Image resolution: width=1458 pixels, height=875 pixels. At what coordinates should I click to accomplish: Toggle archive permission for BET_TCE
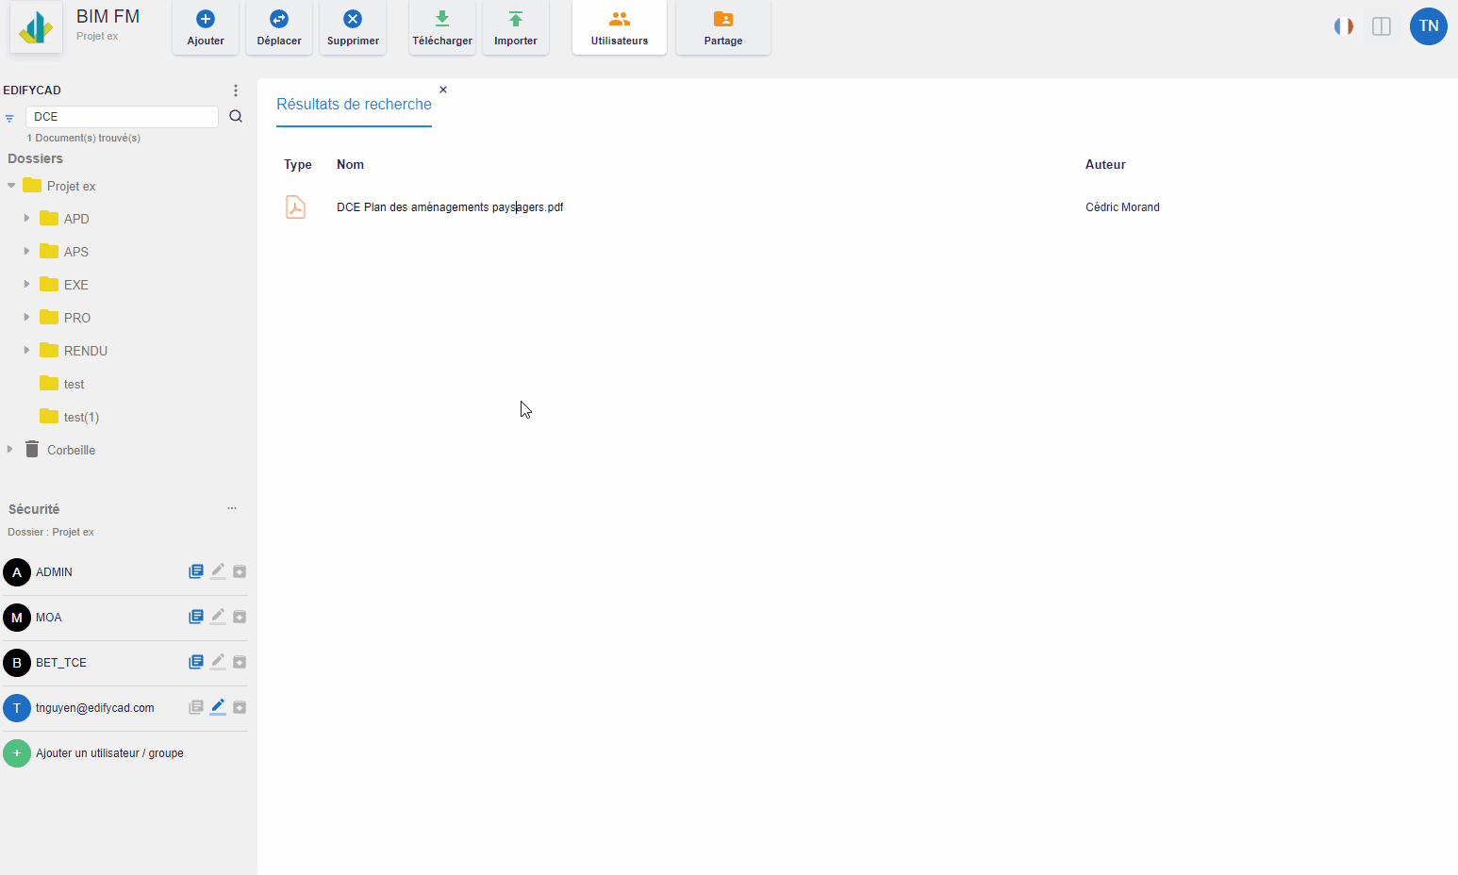[x=240, y=662]
